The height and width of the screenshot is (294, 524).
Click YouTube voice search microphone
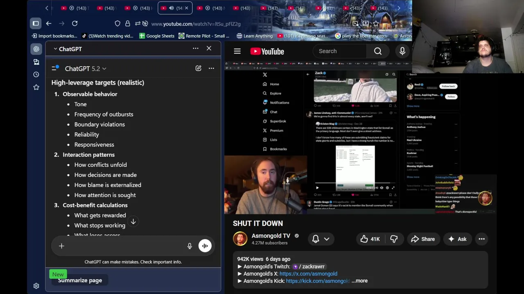point(402,51)
